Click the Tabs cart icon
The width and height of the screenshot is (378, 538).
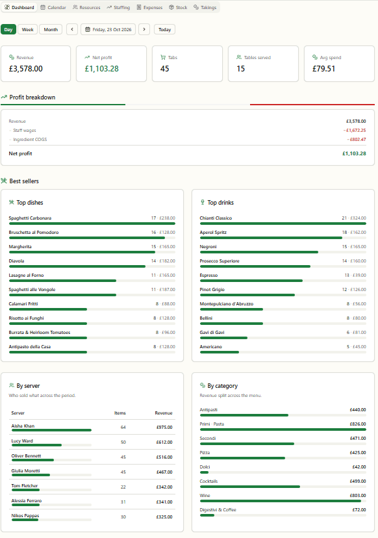click(x=163, y=57)
